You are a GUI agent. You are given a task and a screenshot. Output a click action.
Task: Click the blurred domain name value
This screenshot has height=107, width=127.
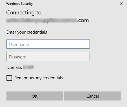(x=28, y=67)
